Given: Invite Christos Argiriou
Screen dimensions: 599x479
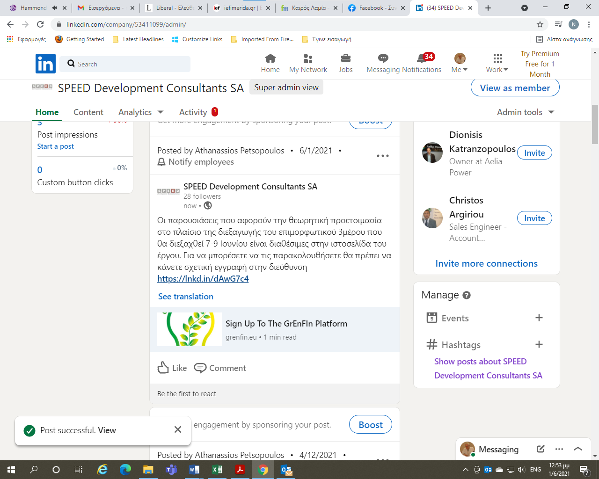Looking at the screenshot, I should click(x=534, y=218).
